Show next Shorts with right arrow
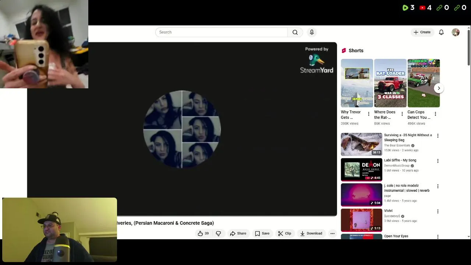 (439, 88)
